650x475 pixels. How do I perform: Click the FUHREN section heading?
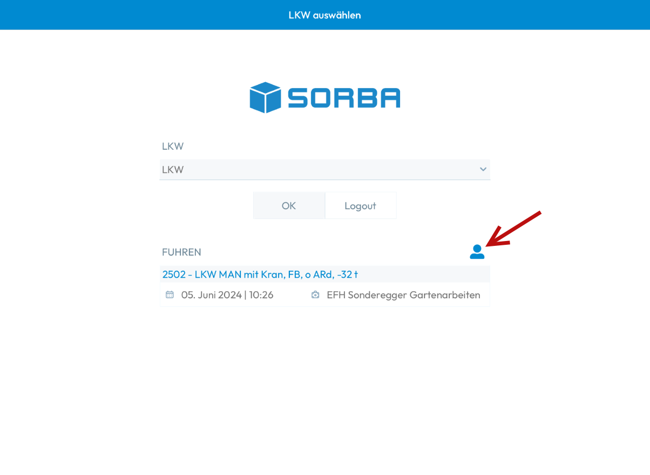(181, 252)
